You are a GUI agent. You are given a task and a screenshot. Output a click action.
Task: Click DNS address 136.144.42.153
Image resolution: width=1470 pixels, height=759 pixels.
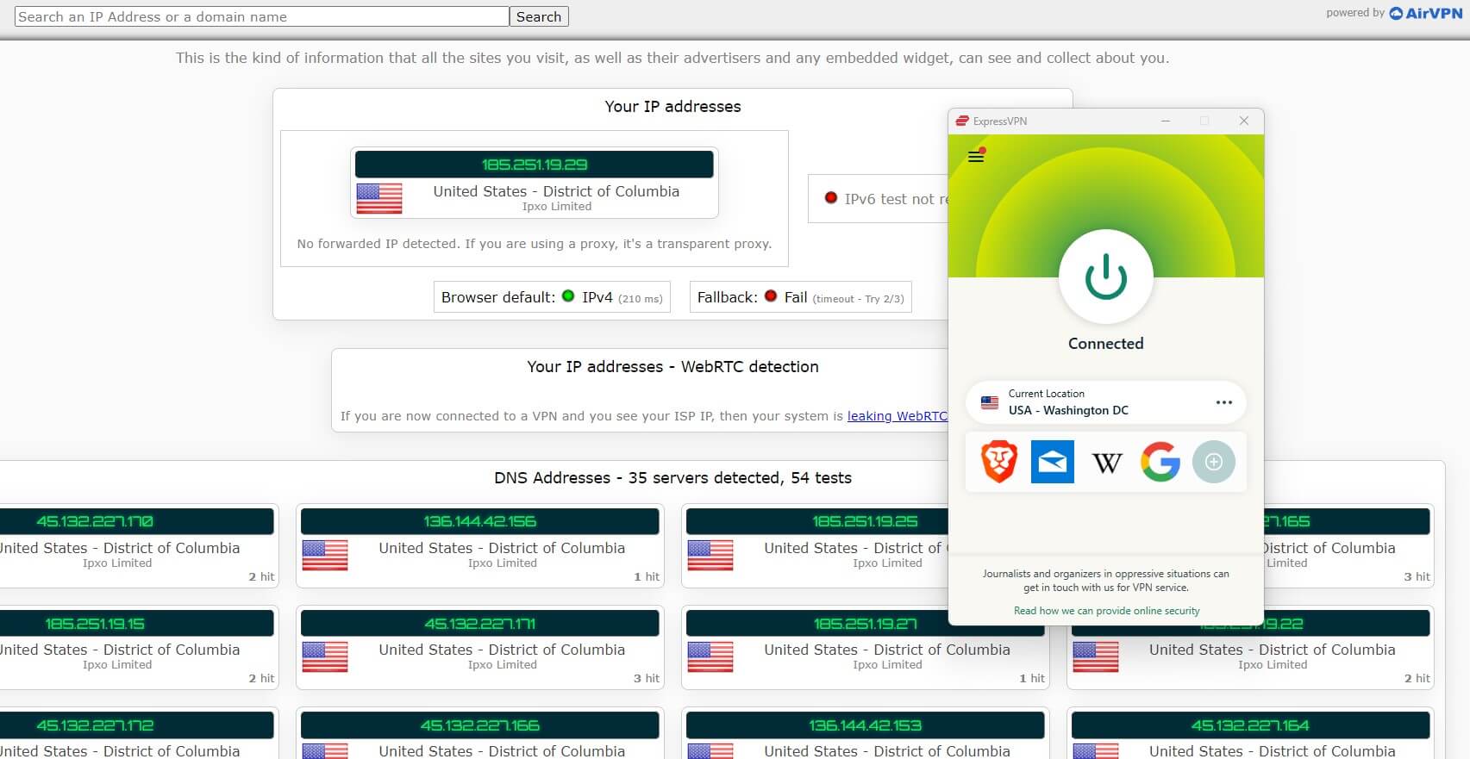click(865, 725)
